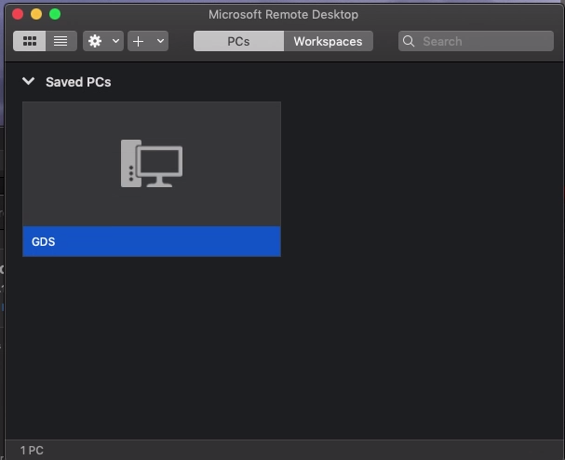Click the search magnifier icon
This screenshot has width=565, height=460.
click(409, 41)
